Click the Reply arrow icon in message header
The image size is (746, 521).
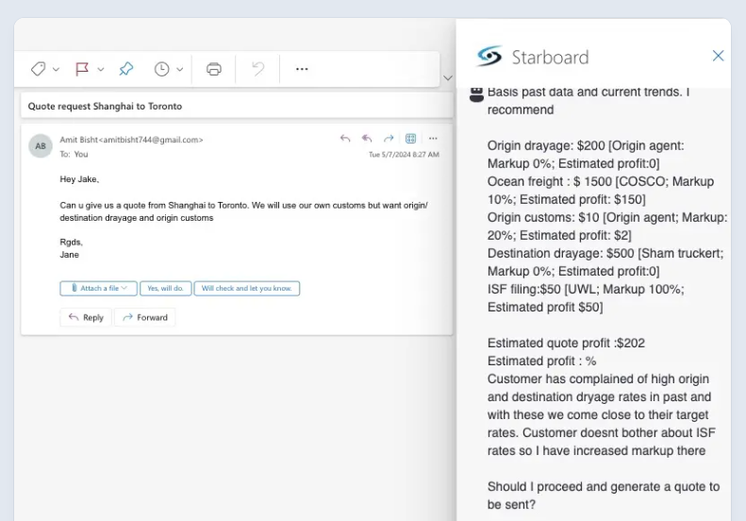click(x=345, y=139)
